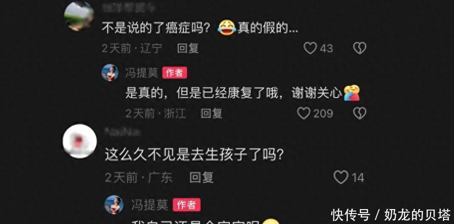View the Guangdong commenter's blurred avatar
The width and height of the screenshot is (454, 224).
(80, 141)
